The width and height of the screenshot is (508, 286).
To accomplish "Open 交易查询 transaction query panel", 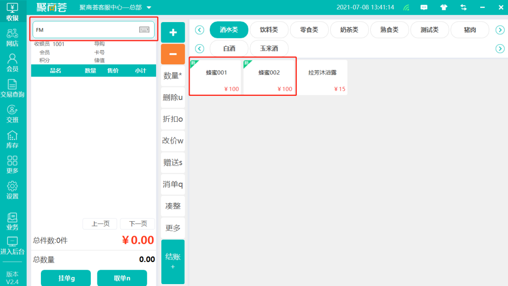I will click(12, 87).
